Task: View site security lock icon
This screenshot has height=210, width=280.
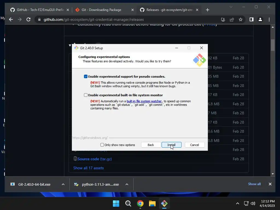Action: click(x=39, y=19)
